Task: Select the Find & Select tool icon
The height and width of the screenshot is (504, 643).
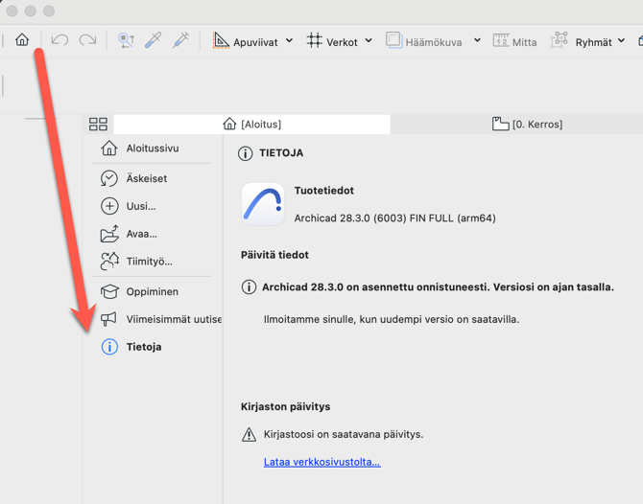Action: pos(126,40)
